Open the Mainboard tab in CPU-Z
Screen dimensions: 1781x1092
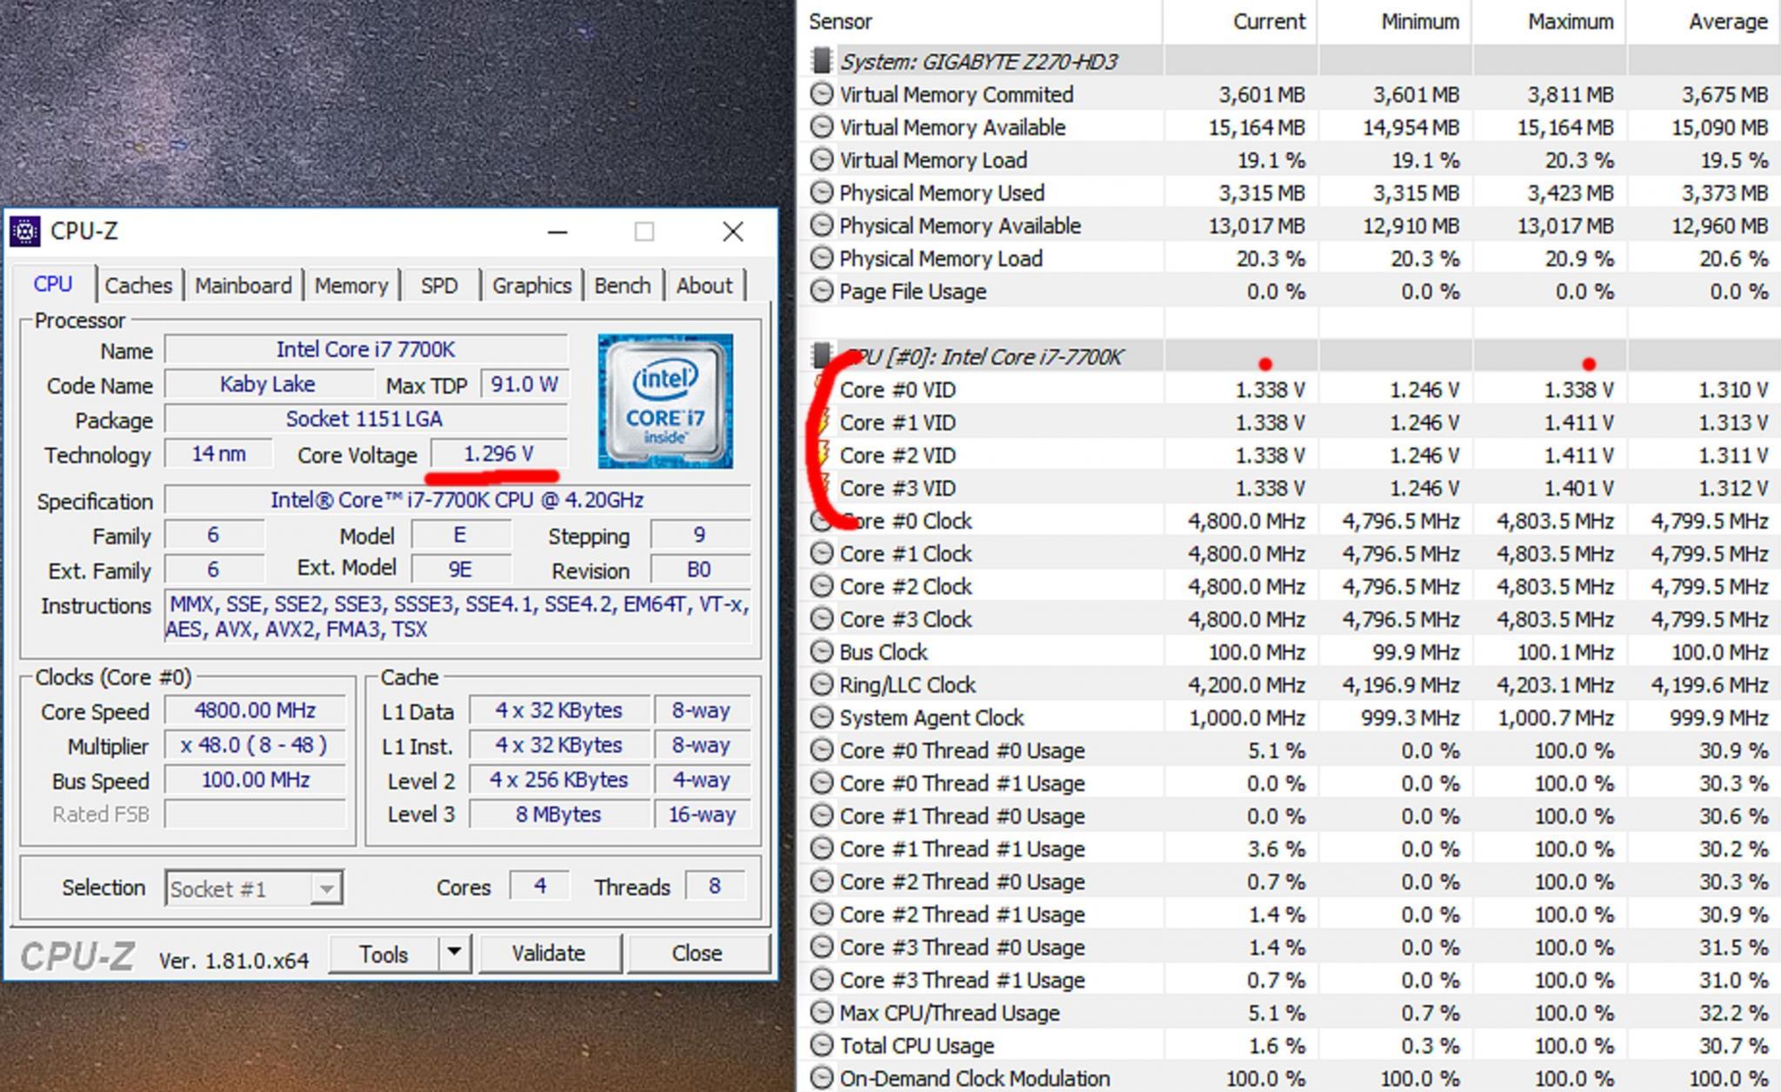243,285
